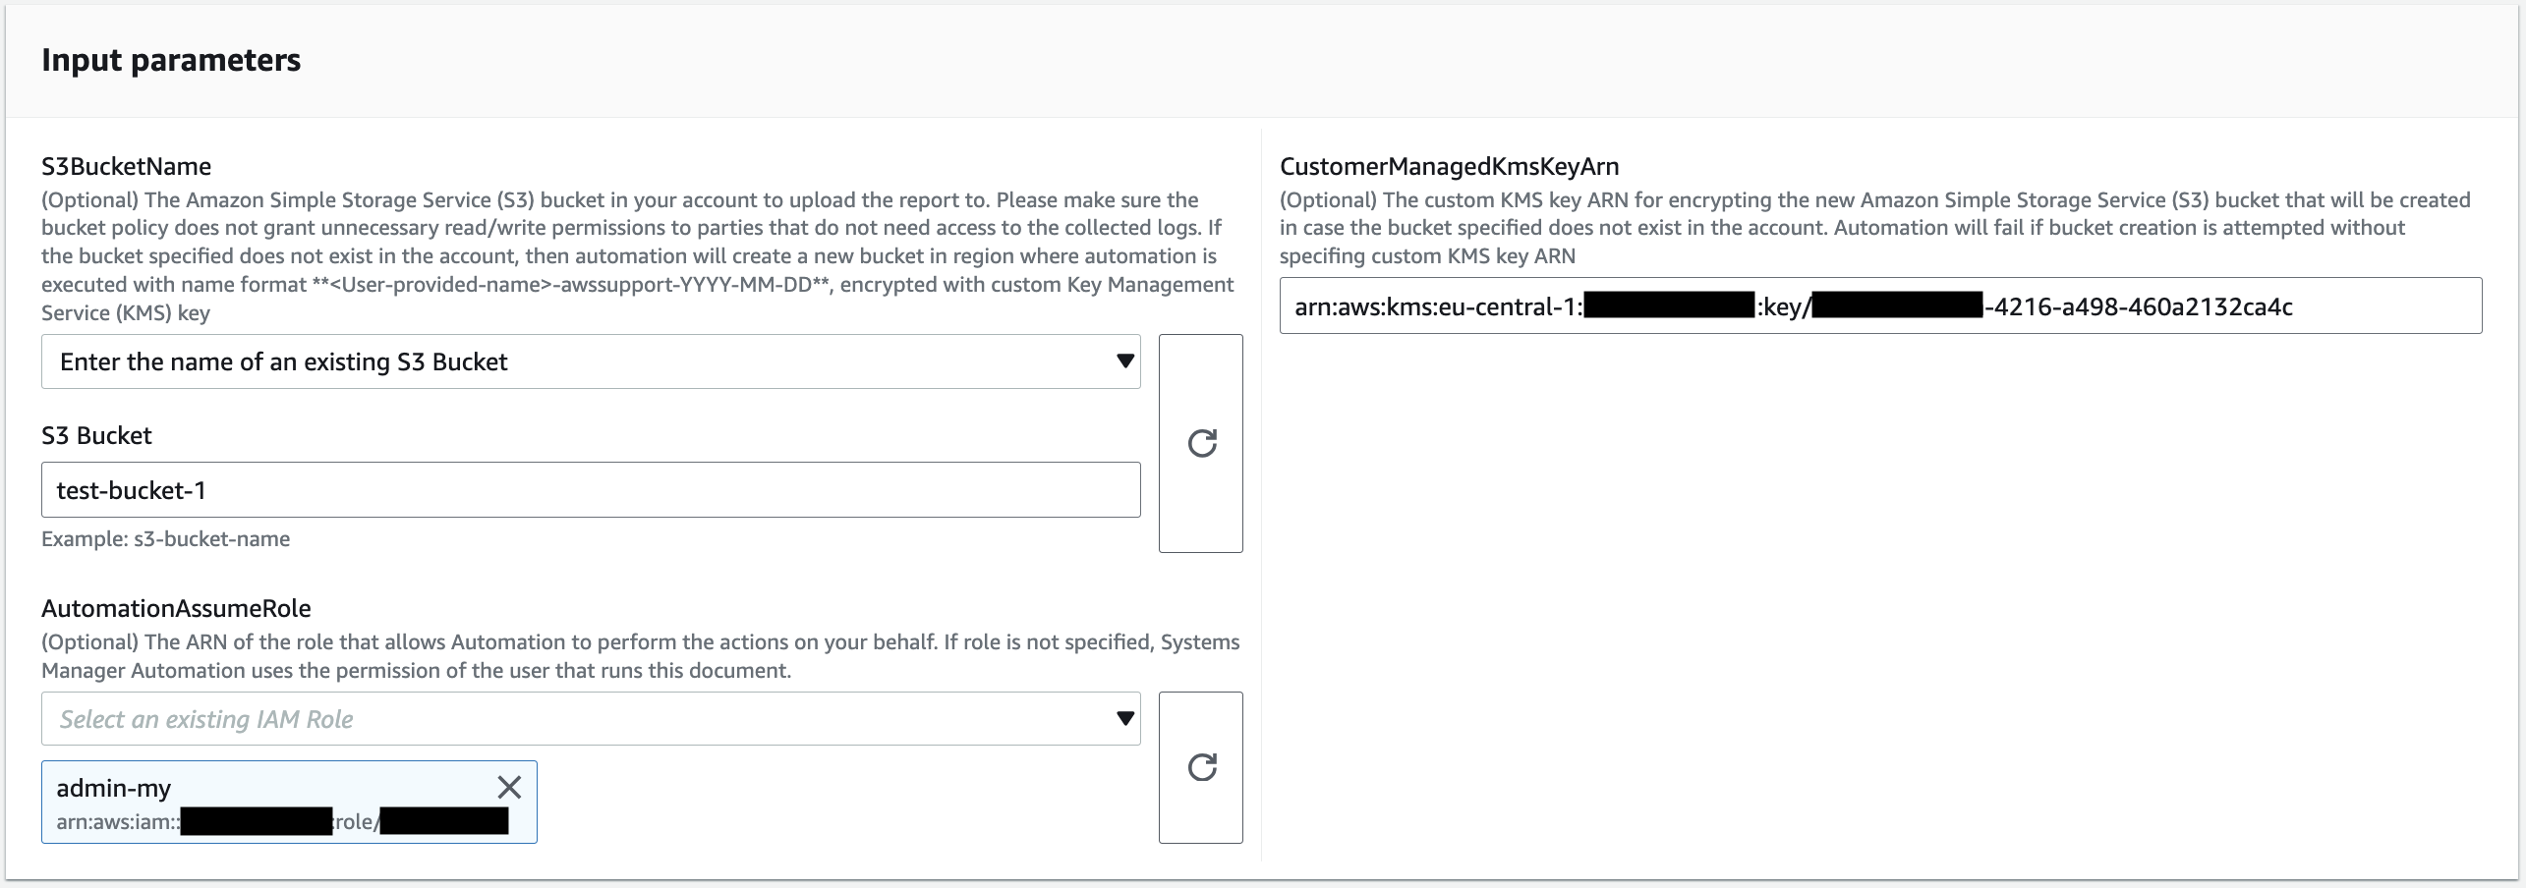Expand the S3 Bucket selector arrow
This screenshot has width=2526, height=888.
[x=1123, y=361]
